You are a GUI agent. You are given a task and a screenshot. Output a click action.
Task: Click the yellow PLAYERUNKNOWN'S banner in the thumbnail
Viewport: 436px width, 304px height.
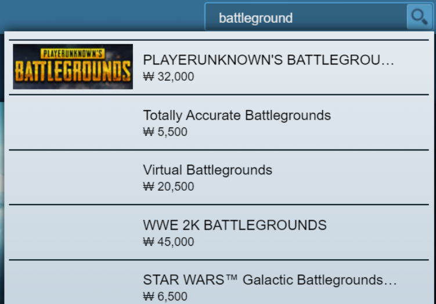pos(73,54)
